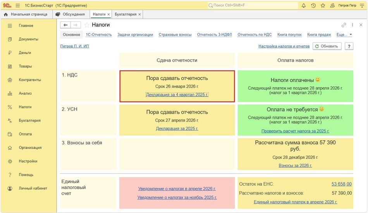Switch to the Бухгалтерия tab
The width and height of the screenshot is (368, 213).
126,14
